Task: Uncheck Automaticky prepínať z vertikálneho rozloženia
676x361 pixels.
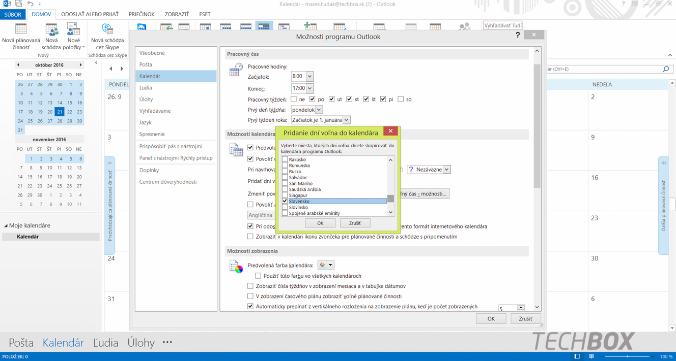Action: pos(250,306)
